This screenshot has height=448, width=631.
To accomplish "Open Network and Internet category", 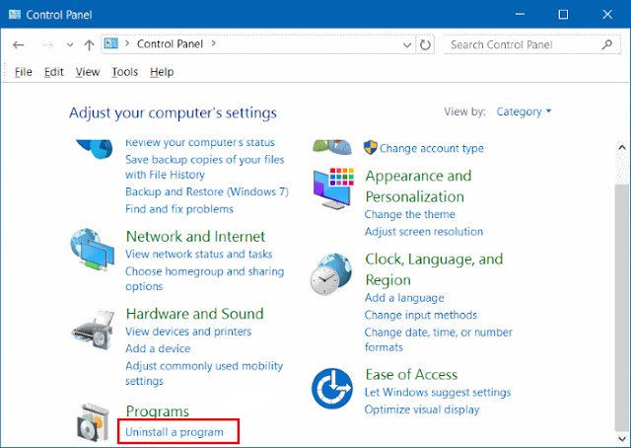I will tap(195, 237).
